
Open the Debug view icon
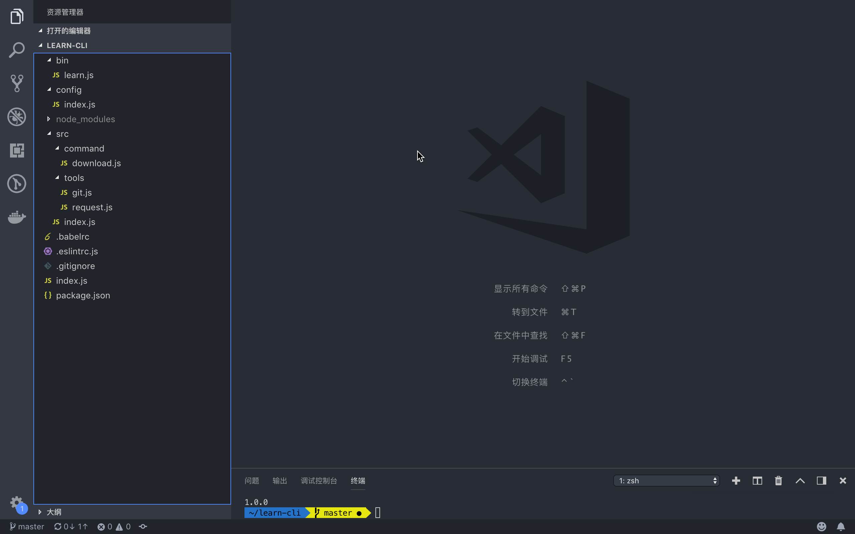click(17, 117)
